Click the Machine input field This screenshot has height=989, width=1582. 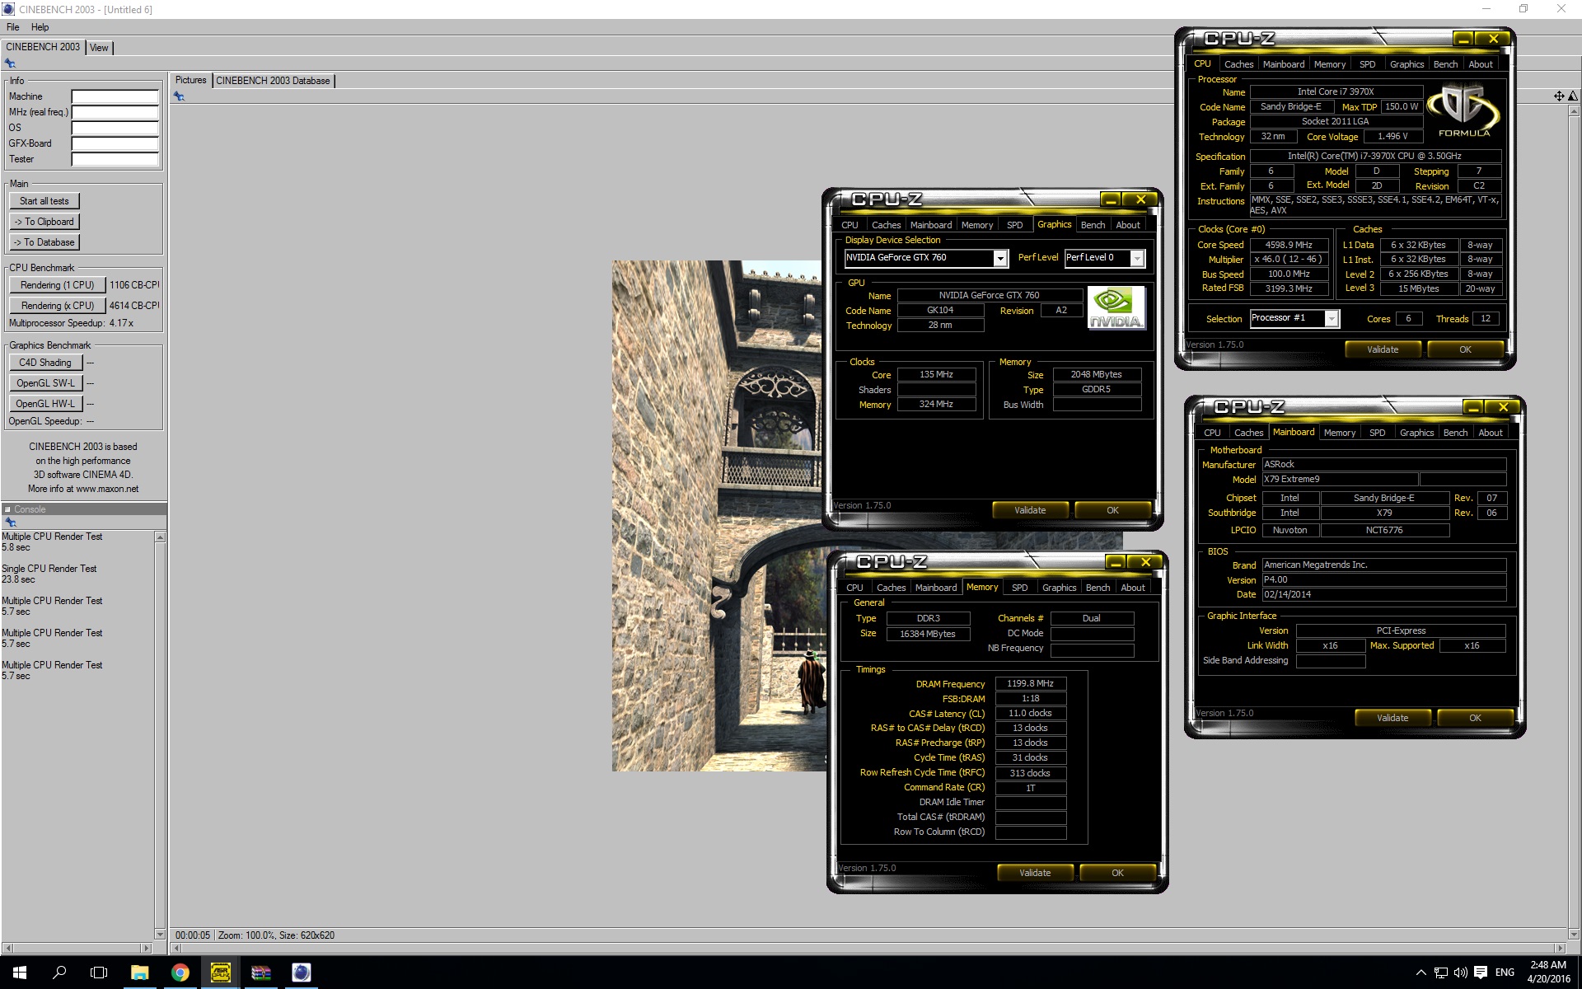pos(115,96)
